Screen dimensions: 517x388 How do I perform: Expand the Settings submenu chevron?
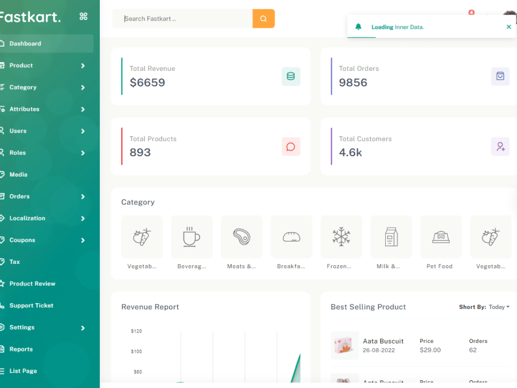tap(83, 327)
